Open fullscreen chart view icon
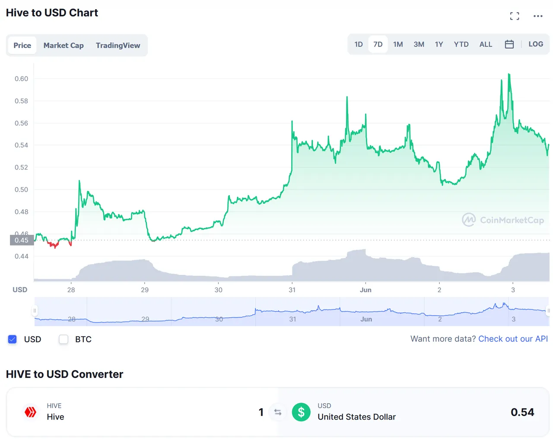 click(515, 16)
